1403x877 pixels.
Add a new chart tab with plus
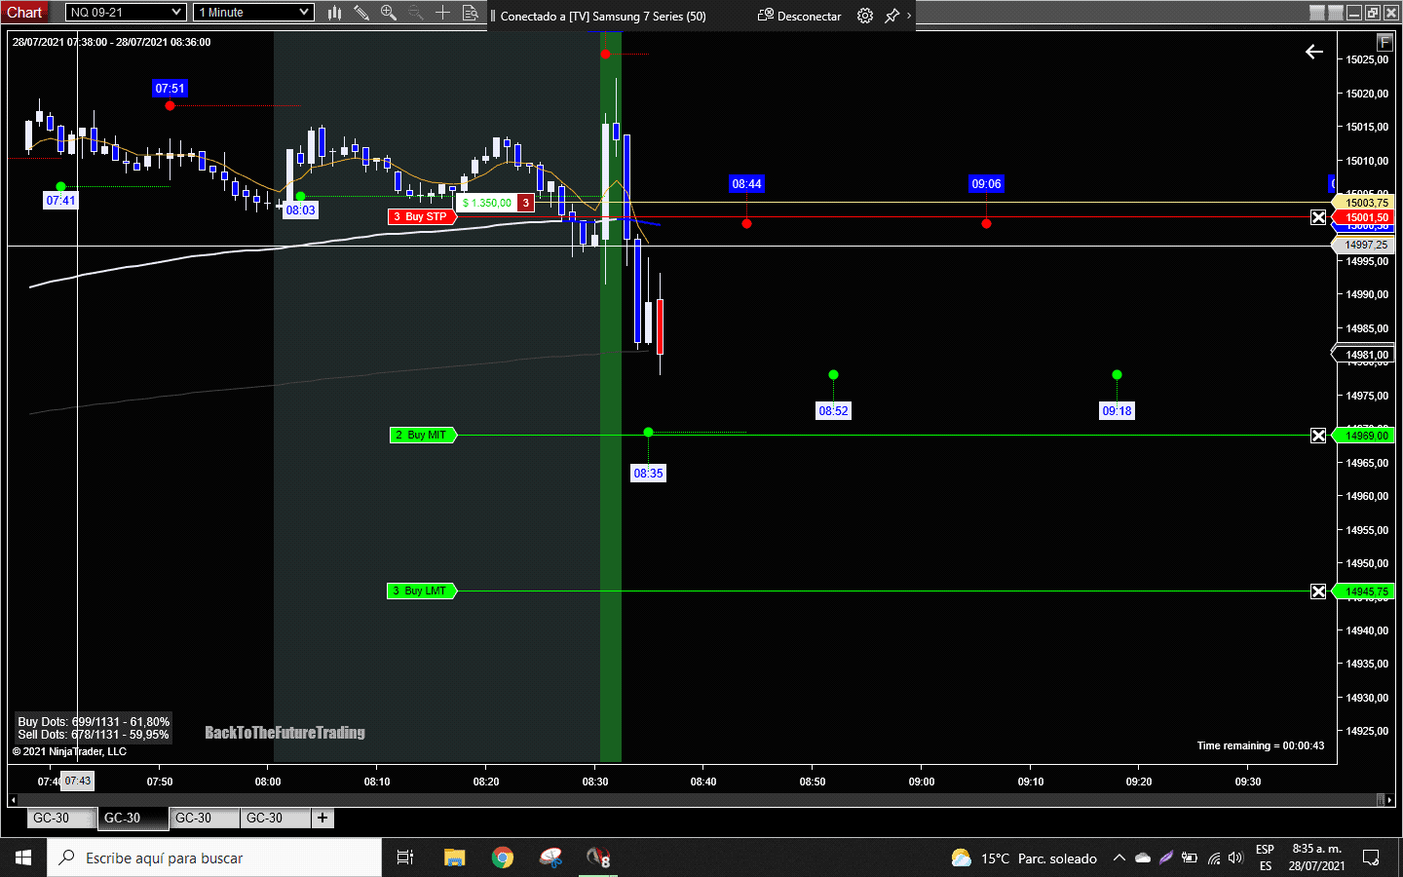[322, 818]
